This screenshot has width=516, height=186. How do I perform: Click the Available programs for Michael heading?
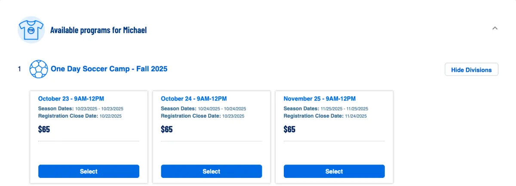pyautogui.click(x=98, y=30)
